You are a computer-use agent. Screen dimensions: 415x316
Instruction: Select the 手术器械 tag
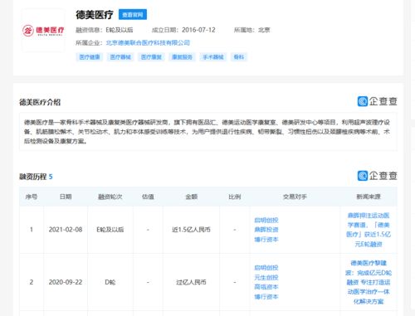(x=213, y=57)
